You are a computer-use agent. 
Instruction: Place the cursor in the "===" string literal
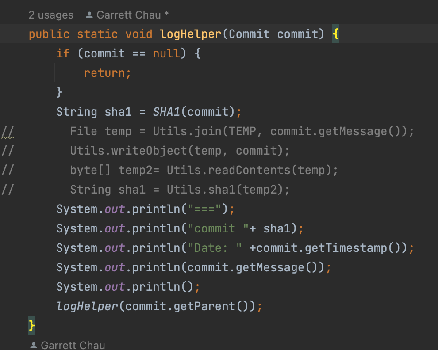pos(205,209)
